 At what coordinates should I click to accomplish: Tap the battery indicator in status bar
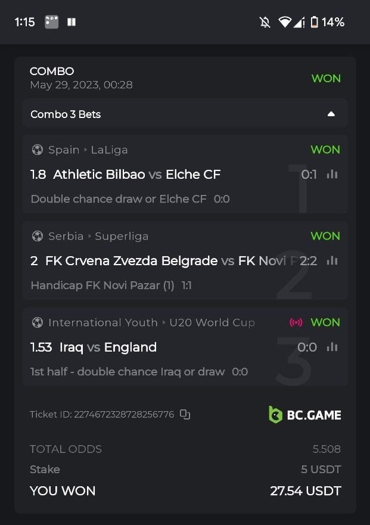tap(314, 22)
